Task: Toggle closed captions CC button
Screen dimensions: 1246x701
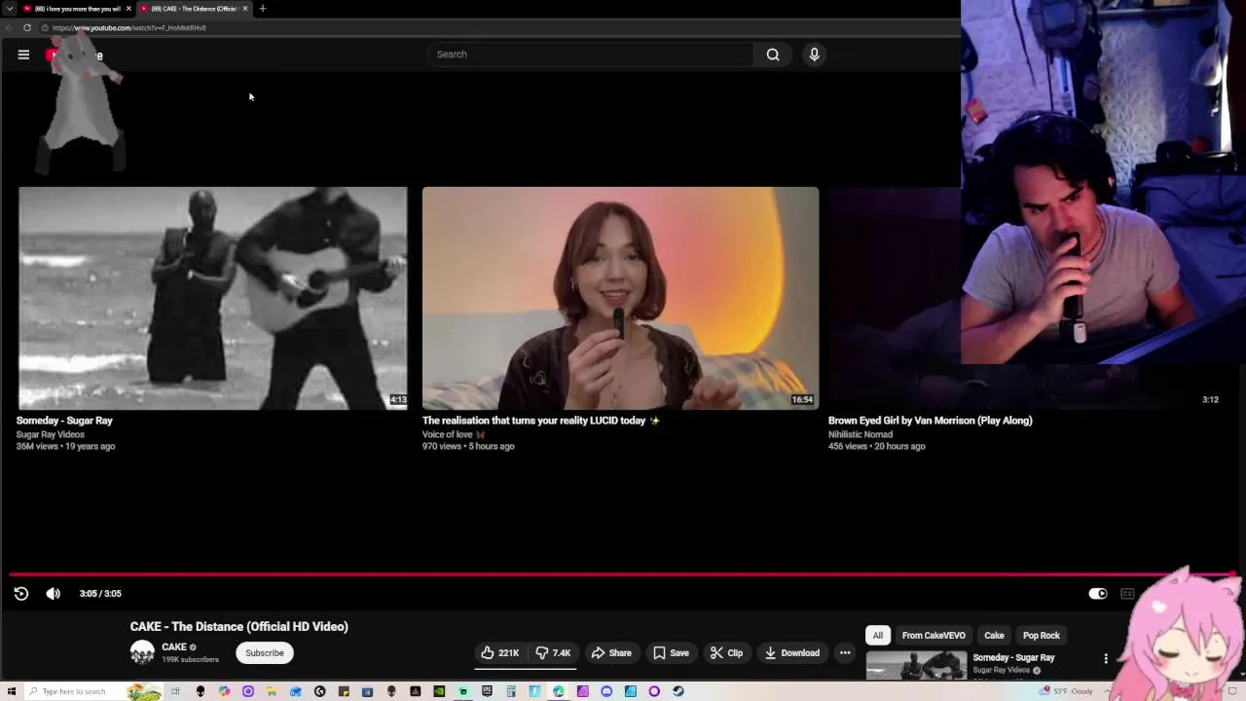Action: 1127,594
